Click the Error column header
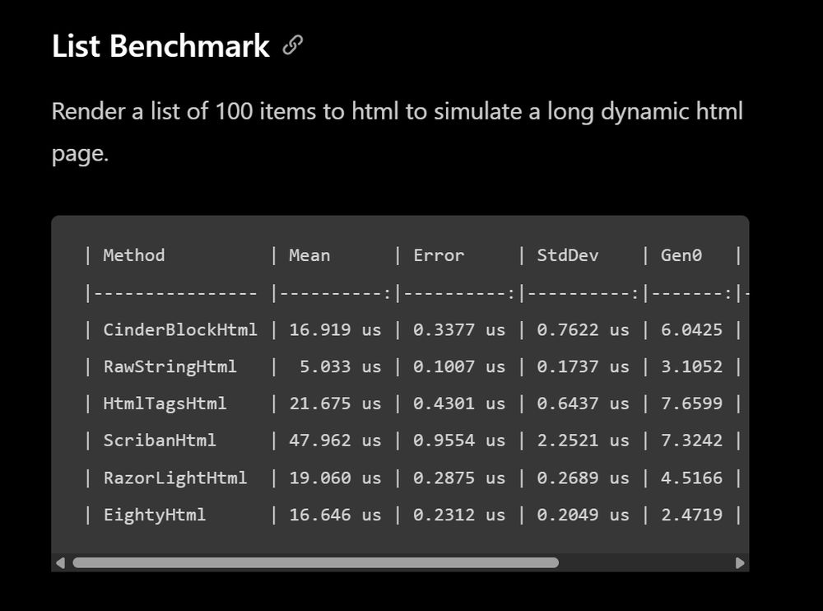The height and width of the screenshot is (611, 823). (439, 255)
